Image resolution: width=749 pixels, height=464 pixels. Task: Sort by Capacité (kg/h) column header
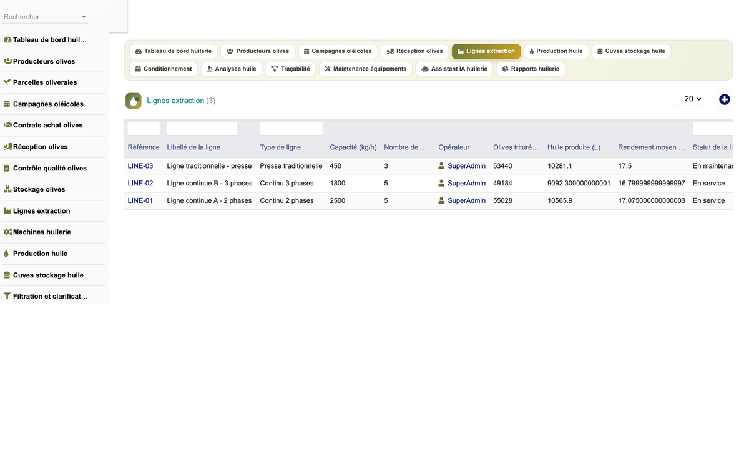tap(353, 147)
